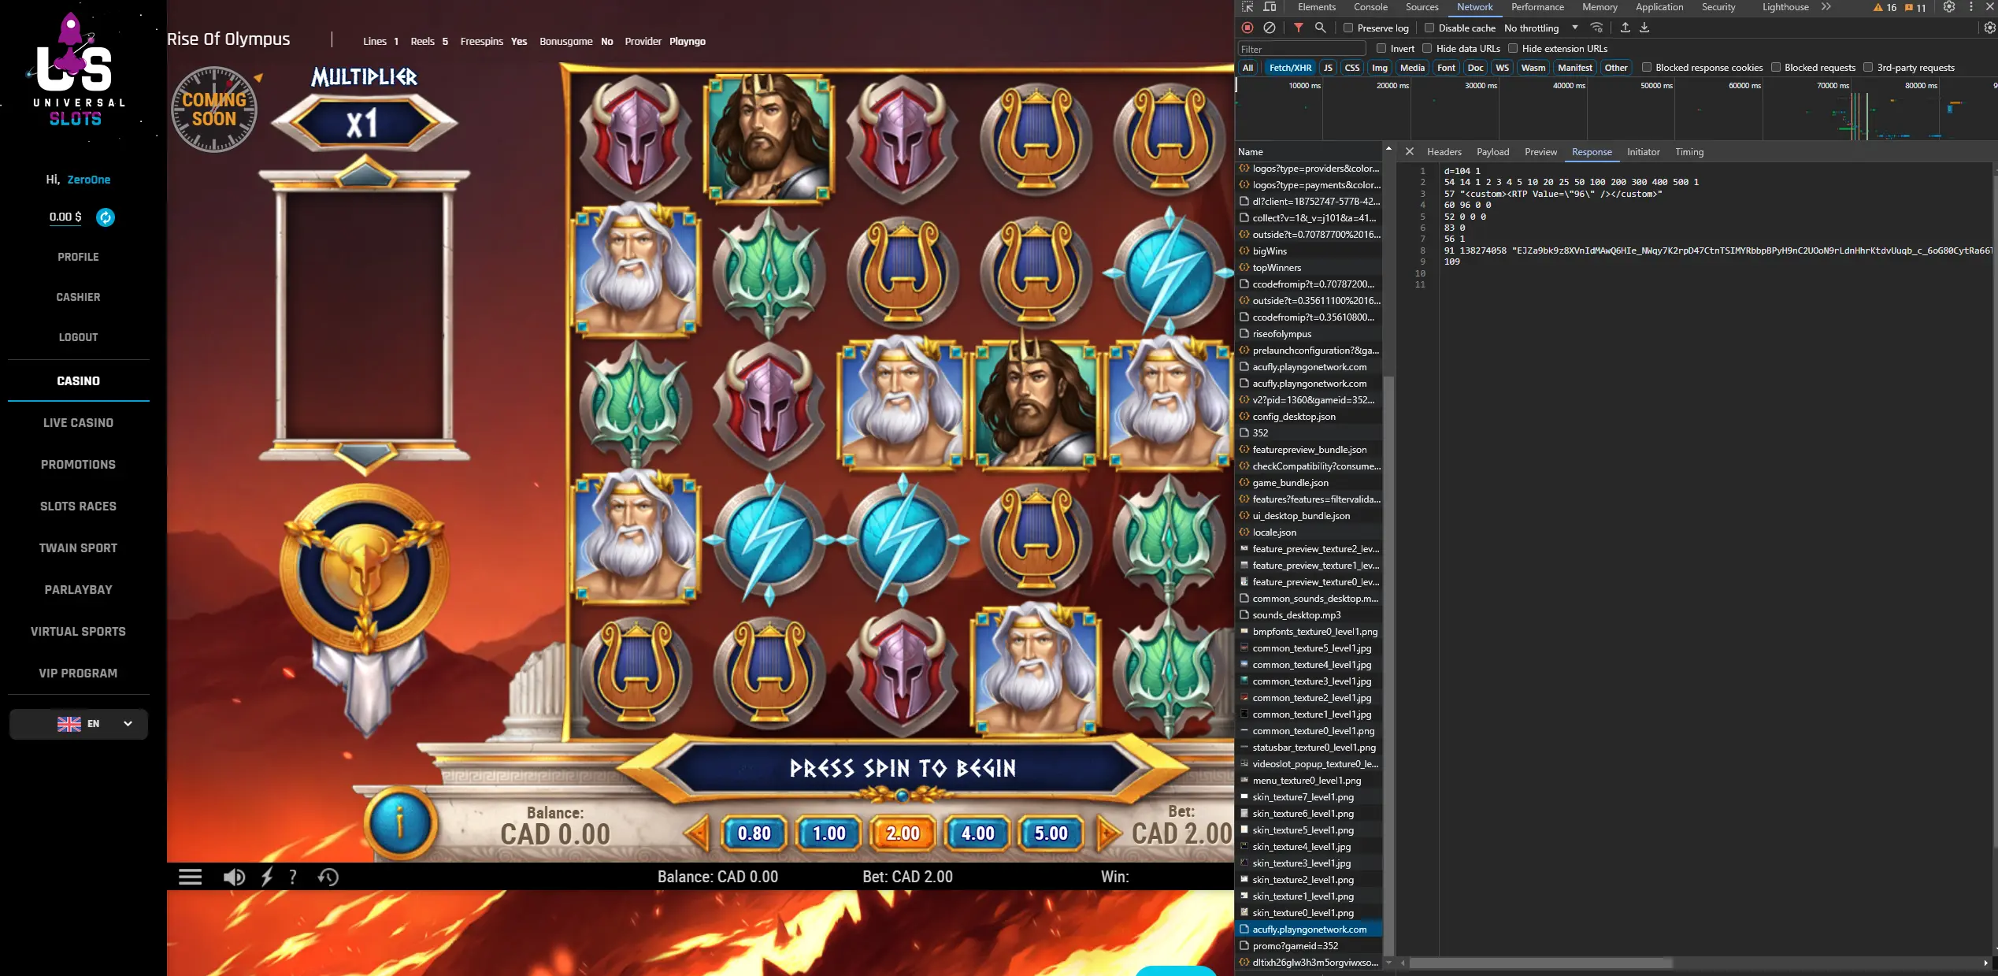Select 1.00 bet button

click(828, 833)
